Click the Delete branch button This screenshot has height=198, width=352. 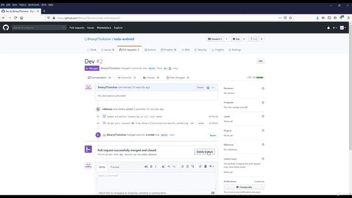(x=205, y=152)
